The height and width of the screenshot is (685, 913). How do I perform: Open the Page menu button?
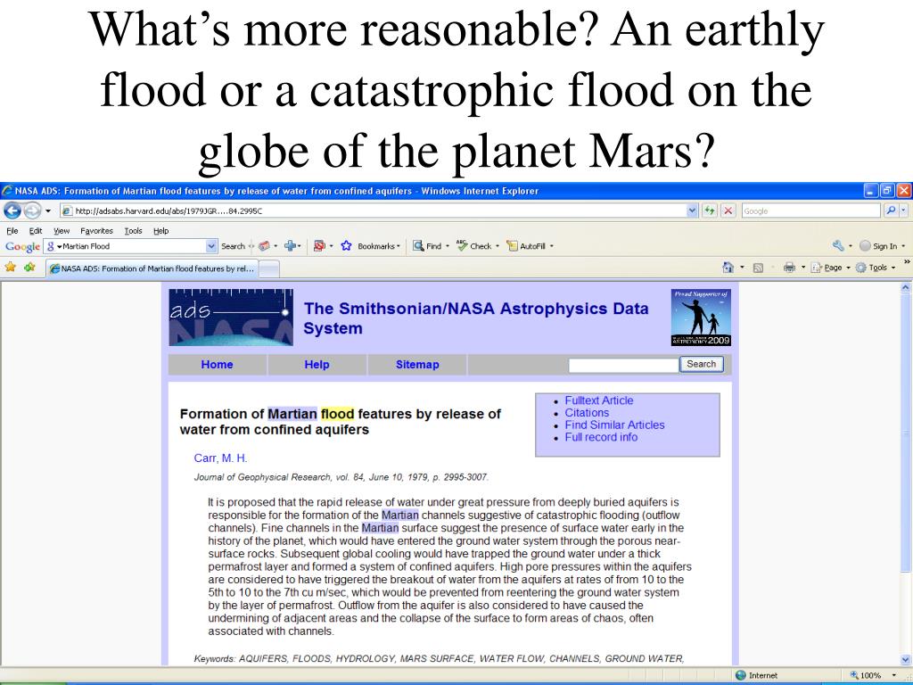(x=831, y=268)
